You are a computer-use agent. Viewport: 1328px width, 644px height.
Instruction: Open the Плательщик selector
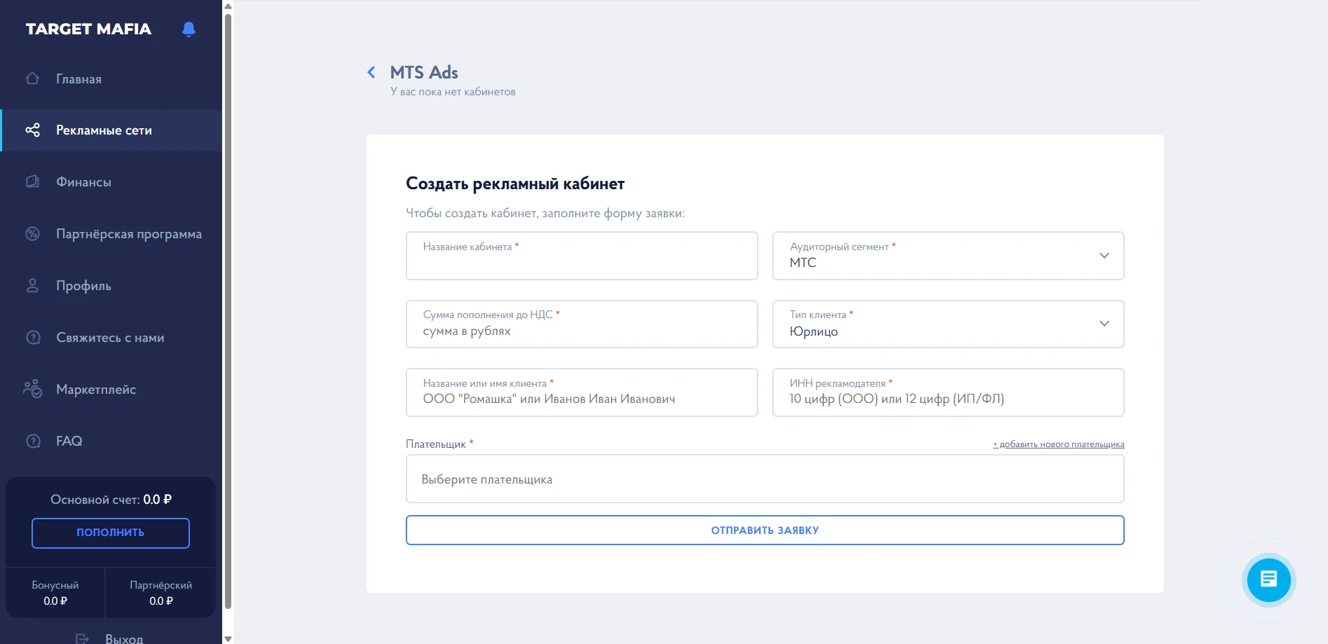point(765,479)
